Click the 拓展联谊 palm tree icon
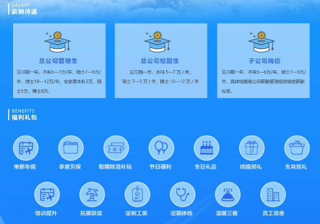The image size is (320, 224). click(x=92, y=195)
